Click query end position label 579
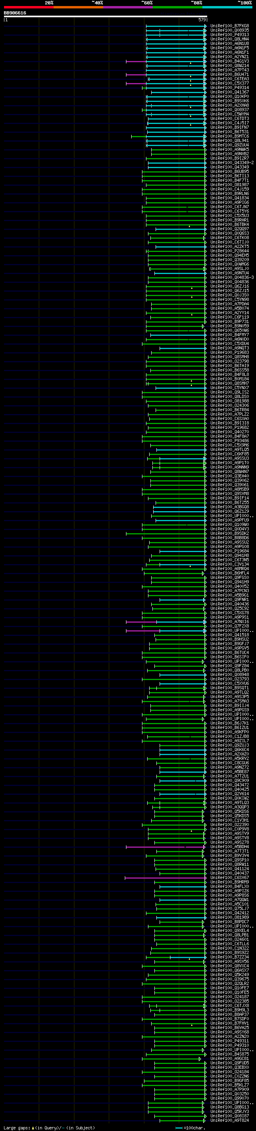Image resolution: width=256 pixels, height=1131 pixels. [x=202, y=20]
